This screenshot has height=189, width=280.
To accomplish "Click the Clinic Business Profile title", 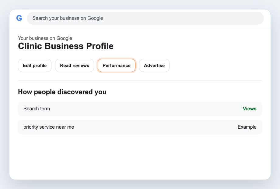I will click(x=66, y=46).
